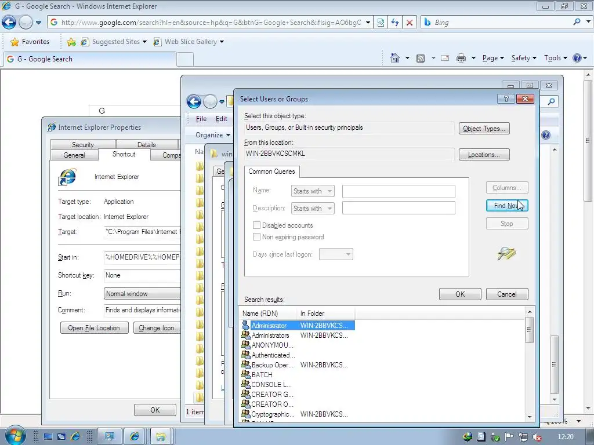Click the Read Mail icon in IE command bar
594x445 pixels.
point(445,59)
